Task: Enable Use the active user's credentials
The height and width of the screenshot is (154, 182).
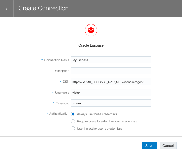Action: (x=73, y=128)
